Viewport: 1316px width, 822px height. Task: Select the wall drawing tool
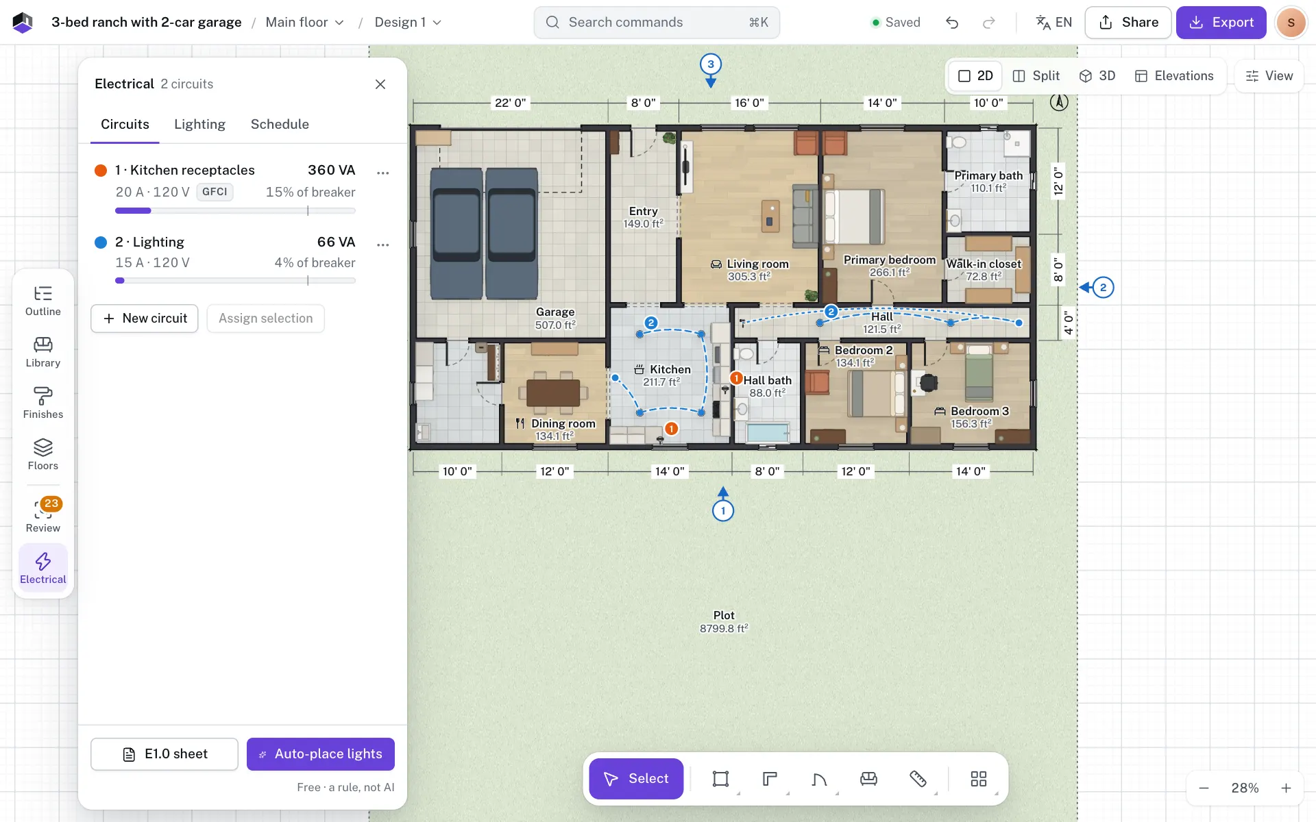point(770,779)
